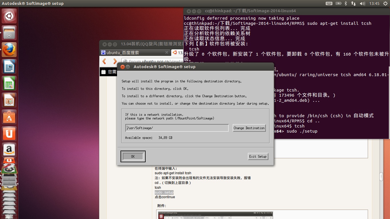This screenshot has width=390, height=219.
Task: Open the session gear menu
Action: tap(385, 3)
